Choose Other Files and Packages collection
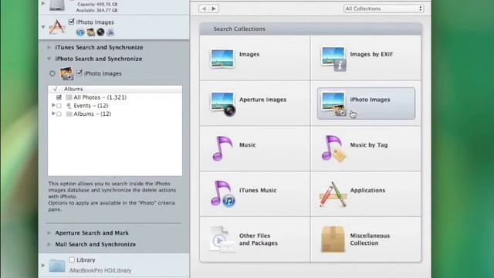Image resolution: width=494 pixels, height=278 pixels. pos(255,239)
